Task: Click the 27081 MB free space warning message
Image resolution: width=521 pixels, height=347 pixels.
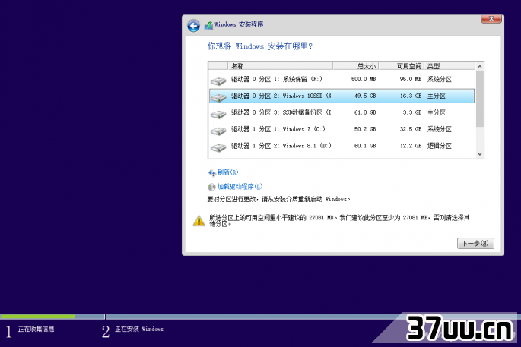Action: click(x=339, y=221)
